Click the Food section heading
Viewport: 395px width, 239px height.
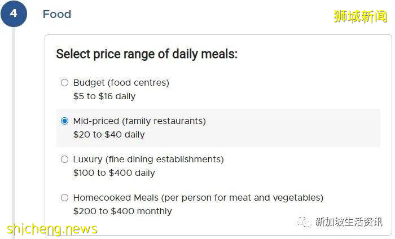pos(57,14)
